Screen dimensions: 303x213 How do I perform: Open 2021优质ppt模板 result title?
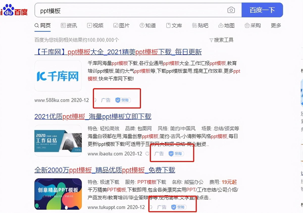coord(93,117)
